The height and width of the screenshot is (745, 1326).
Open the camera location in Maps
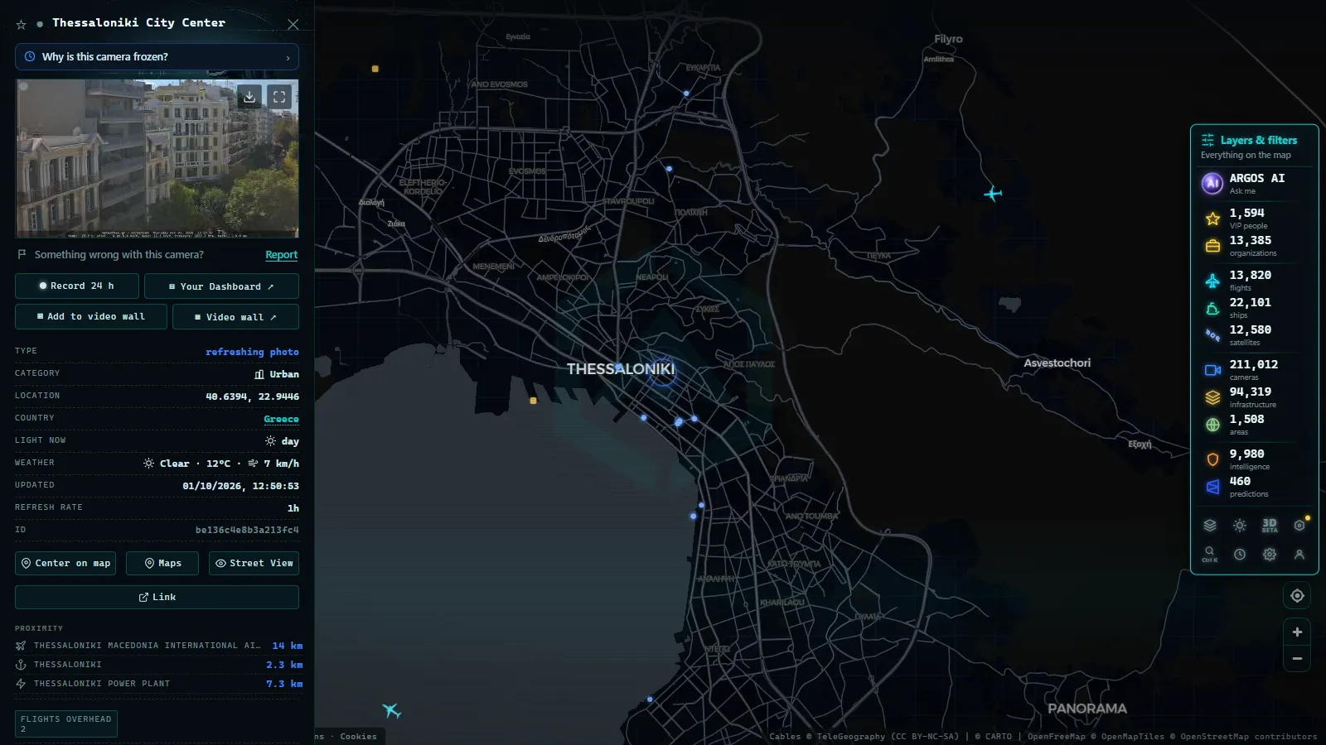[162, 563]
